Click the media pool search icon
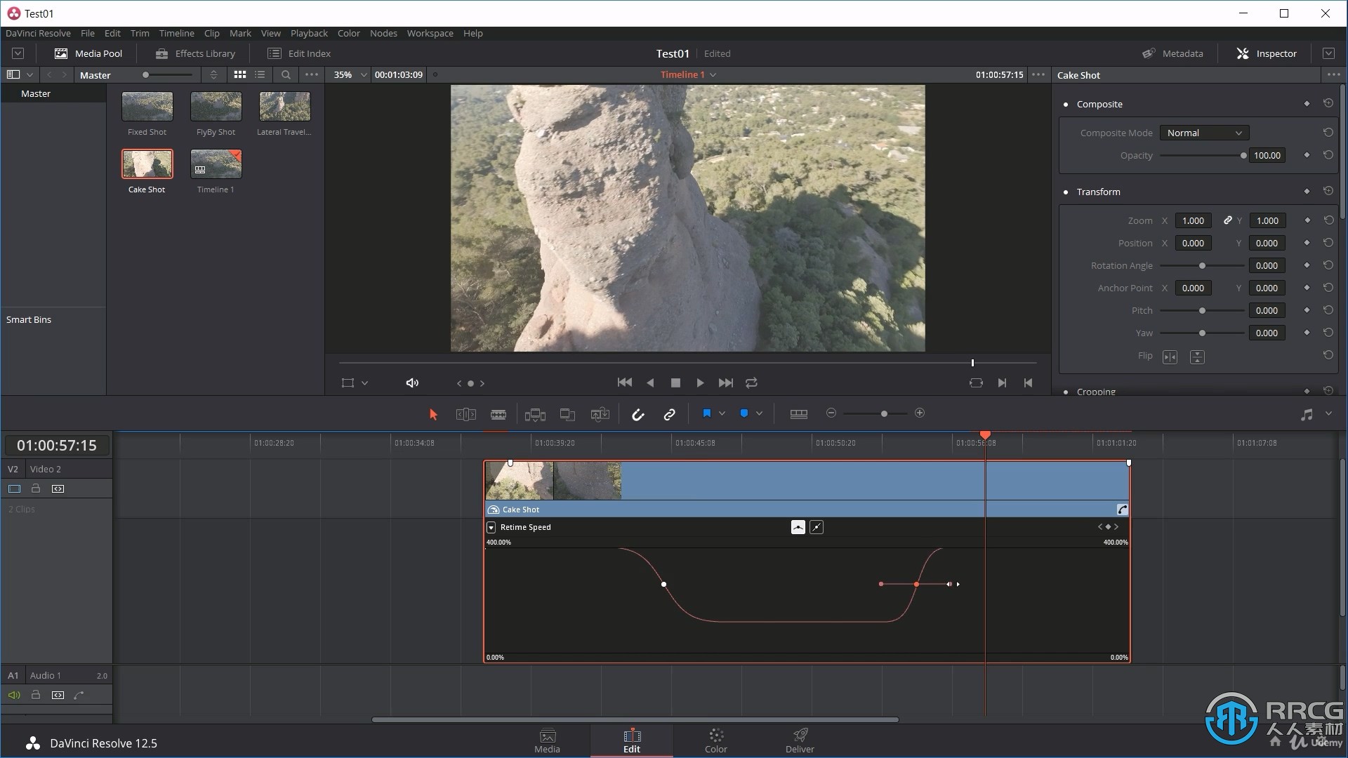1348x758 pixels. pyautogui.click(x=286, y=74)
